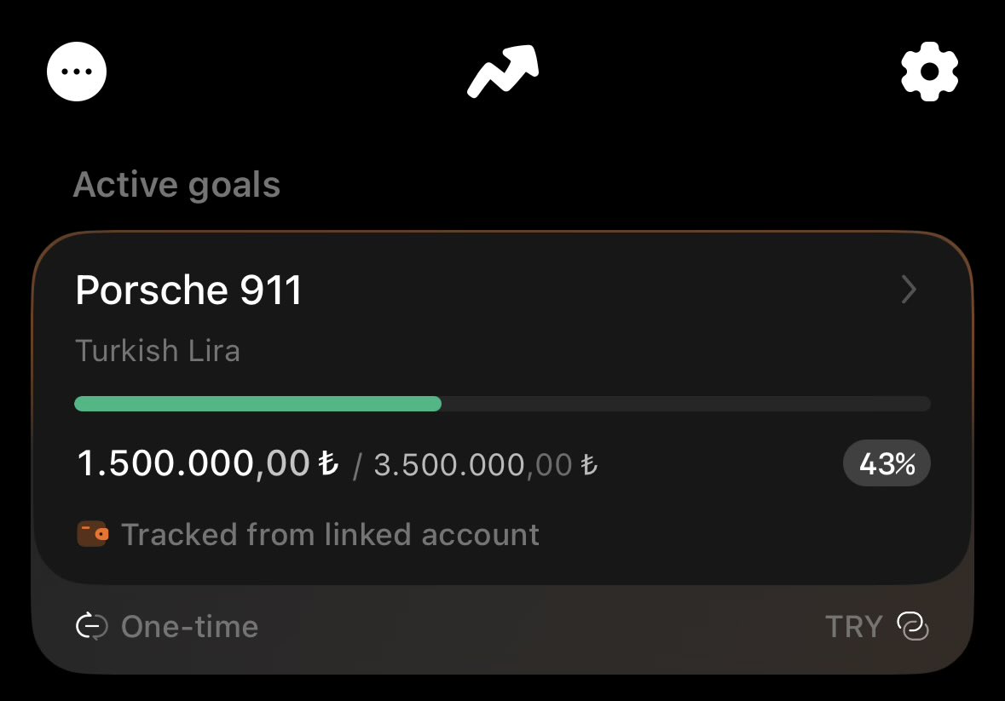Tap the target amount 3.500.000,00
This screenshot has height=701, width=1005.
point(473,465)
